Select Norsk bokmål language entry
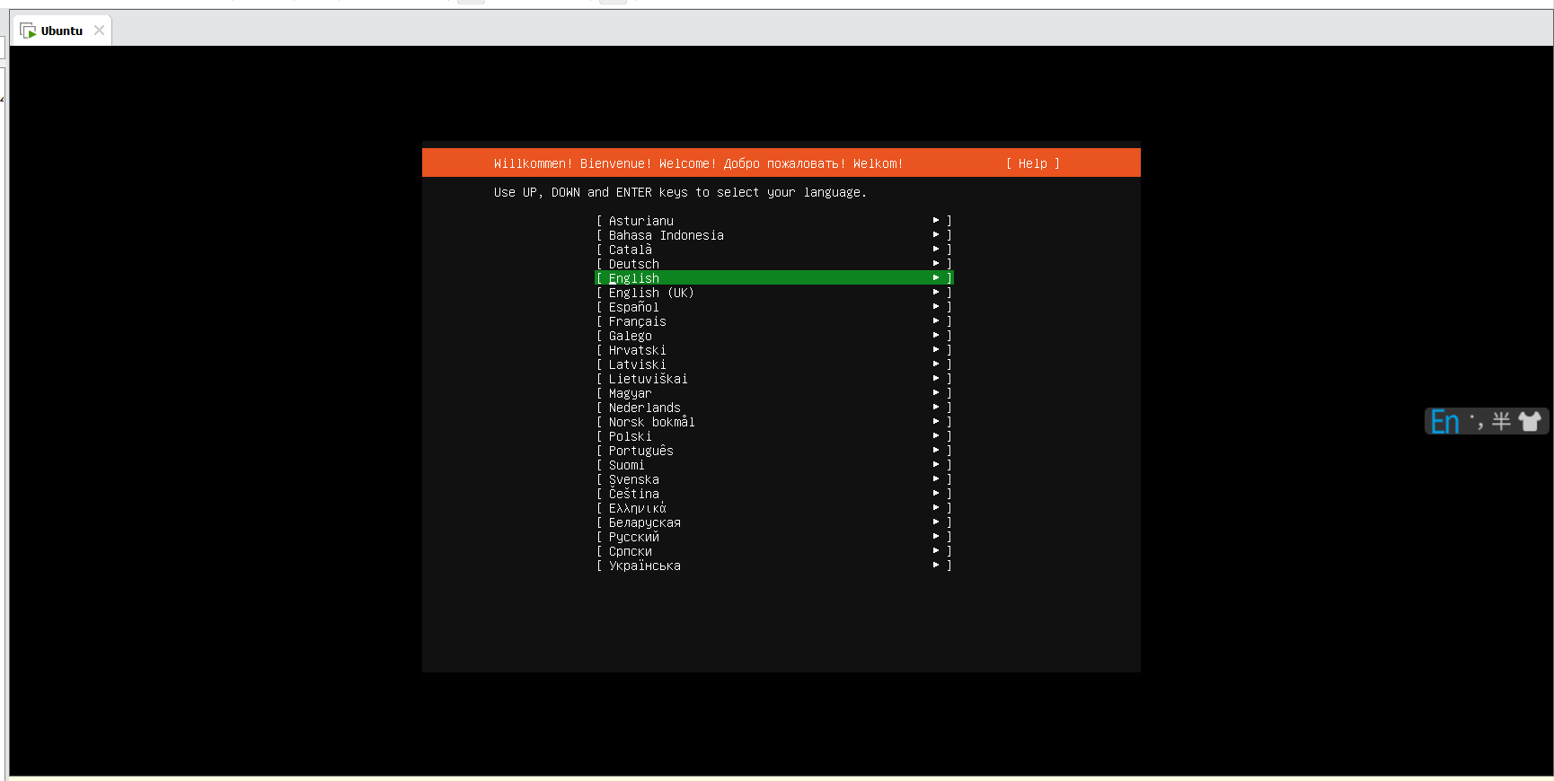 773,422
